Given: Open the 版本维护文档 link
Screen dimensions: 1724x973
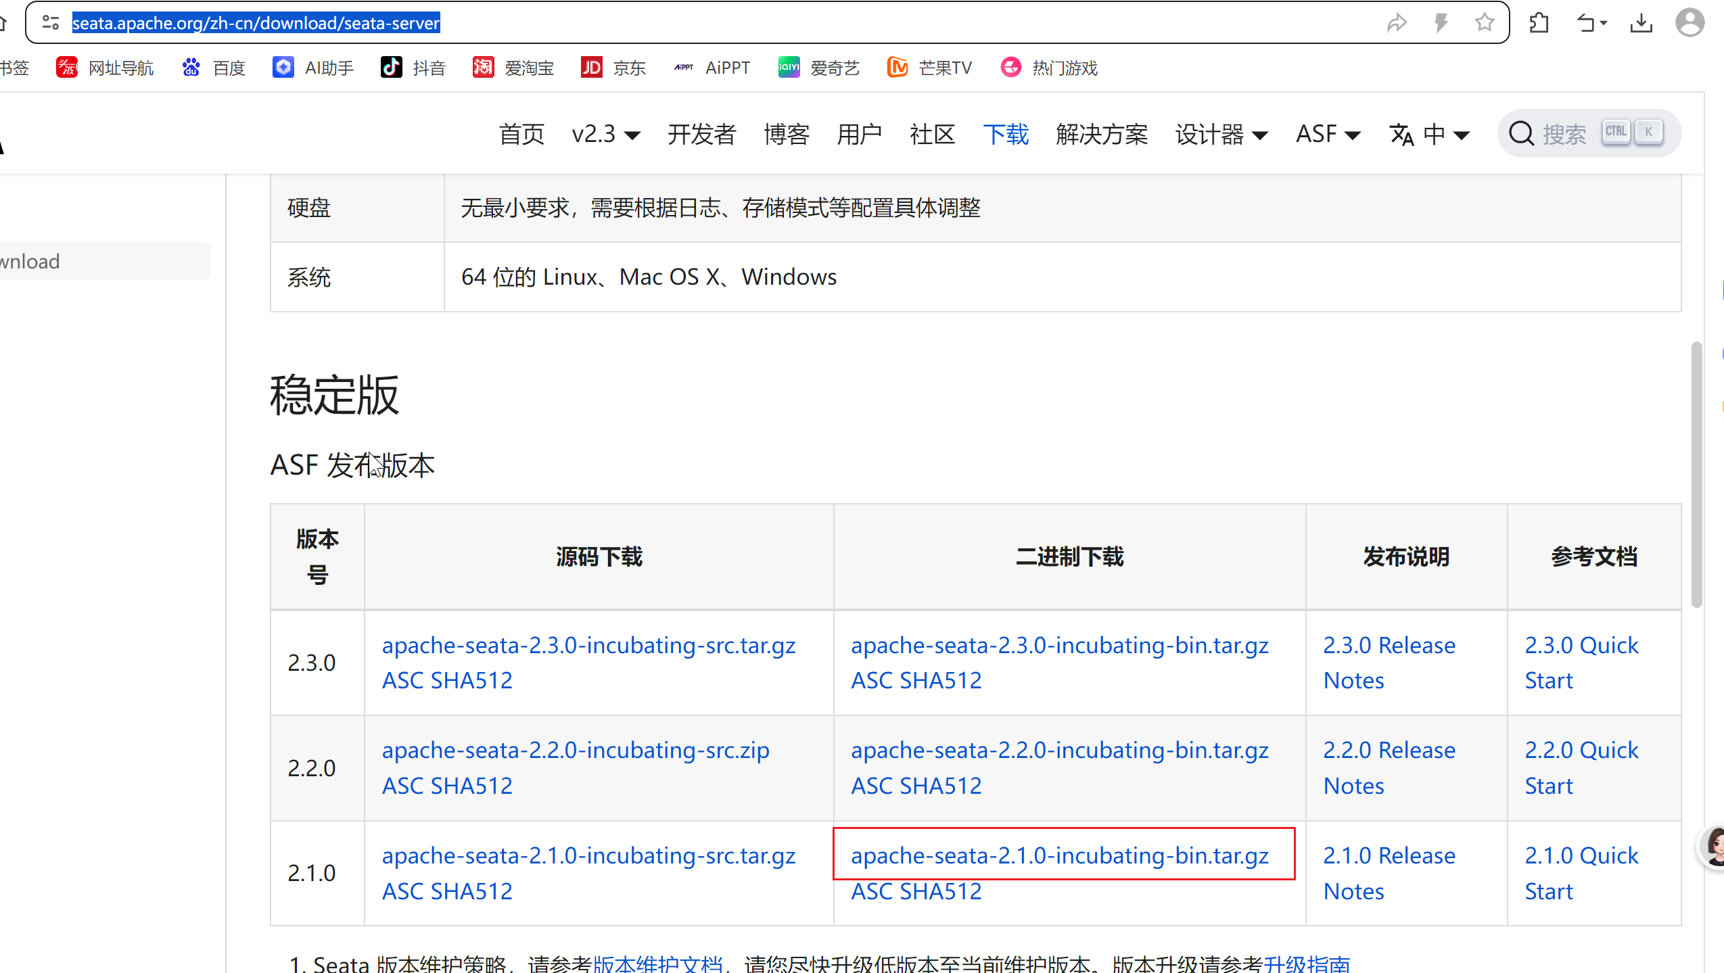Looking at the screenshot, I should pos(657,964).
